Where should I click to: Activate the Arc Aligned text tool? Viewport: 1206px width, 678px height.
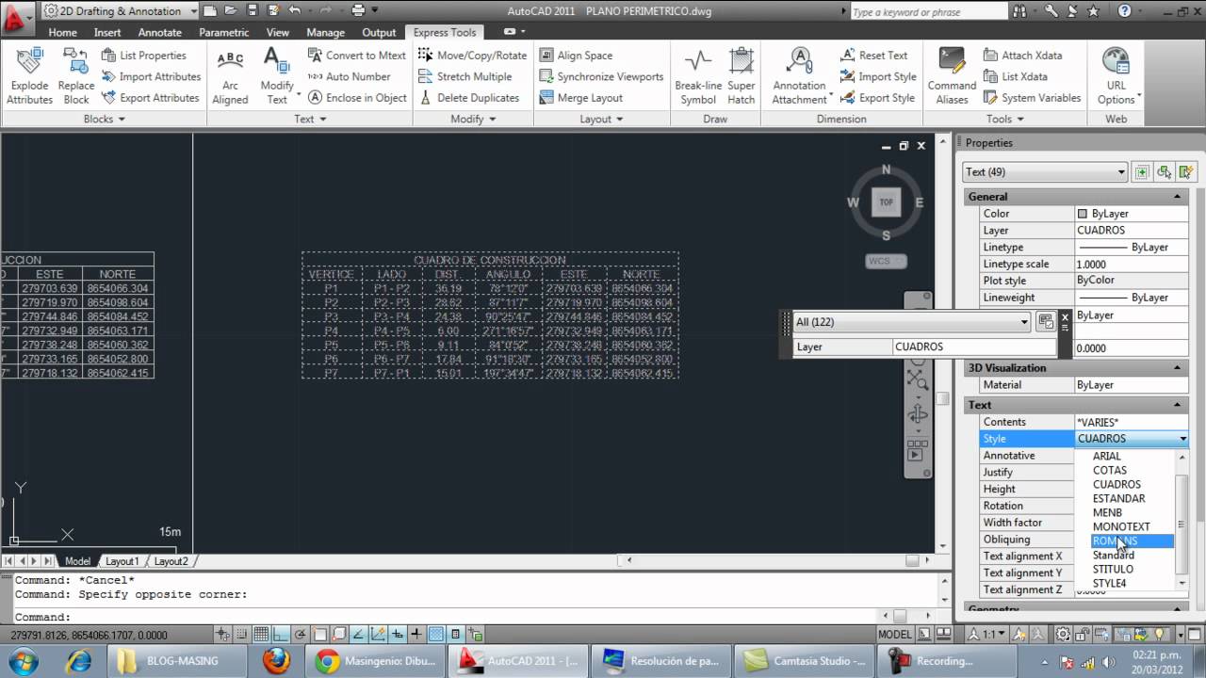229,76
